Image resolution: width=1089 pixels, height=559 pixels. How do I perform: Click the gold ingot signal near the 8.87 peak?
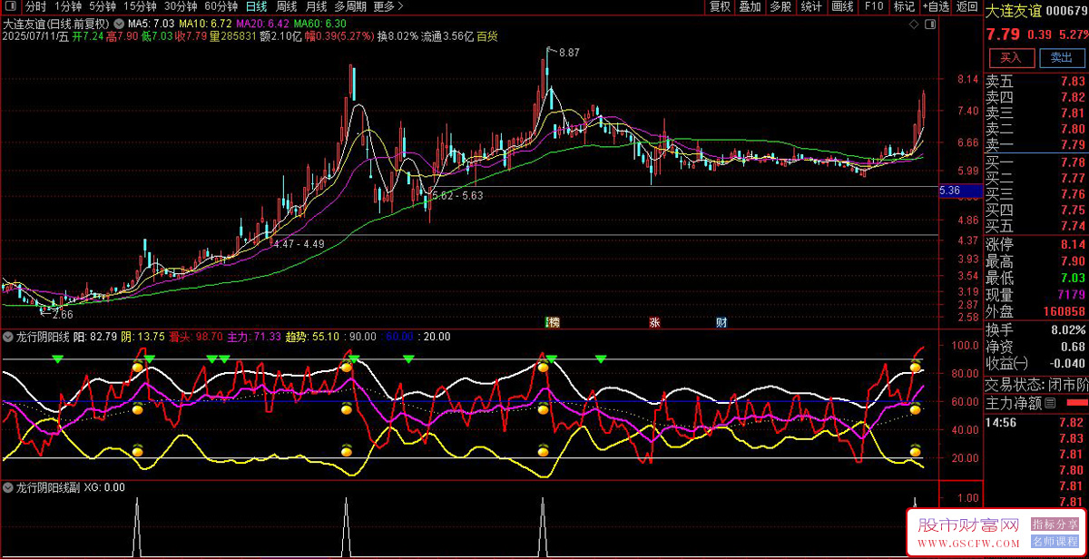pos(544,367)
